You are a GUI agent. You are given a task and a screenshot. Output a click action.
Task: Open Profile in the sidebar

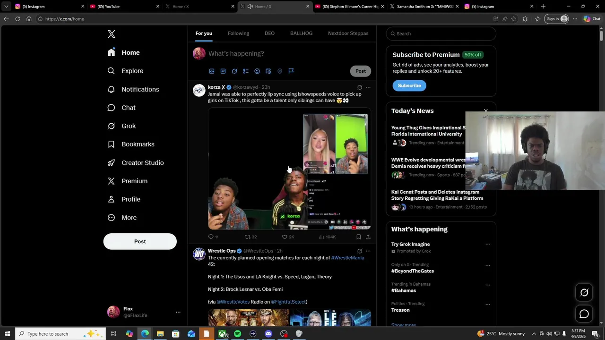(x=124, y=199)
